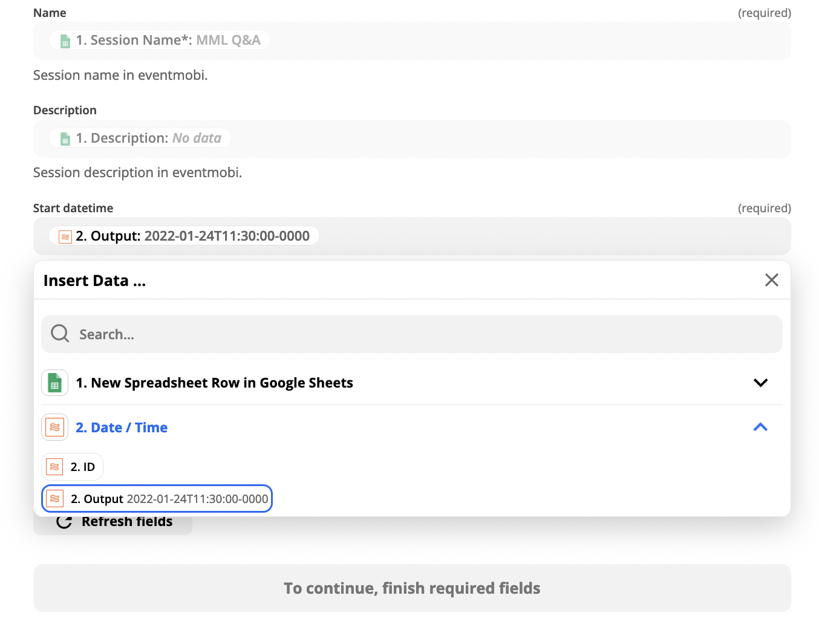Click the icon on 2. ID pill

55,467
